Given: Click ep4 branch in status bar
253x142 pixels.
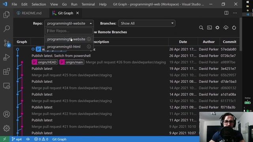Looking at the screenshot, I should 17,139.
